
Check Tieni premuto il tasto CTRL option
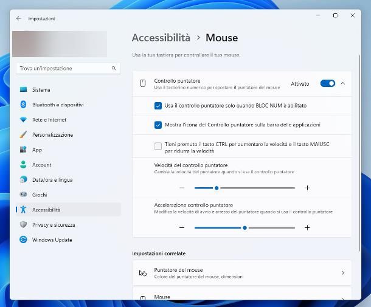(158, 146)
